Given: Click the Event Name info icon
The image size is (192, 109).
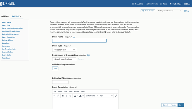Looking at the screenshot, I should [x=74, y=37].
